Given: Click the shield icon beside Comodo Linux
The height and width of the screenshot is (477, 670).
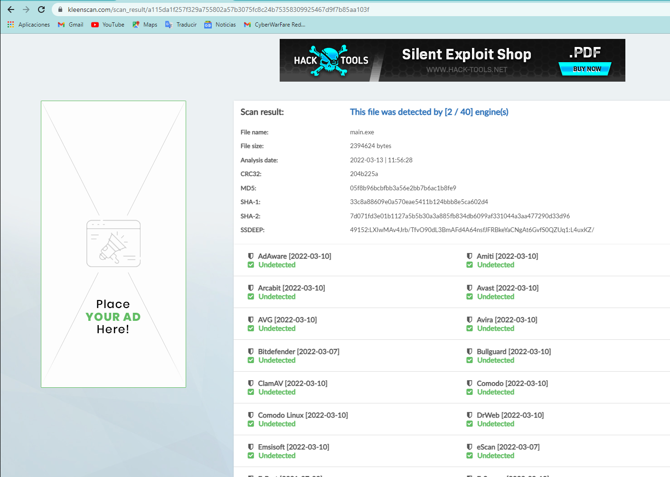Looking at the screenshot, I should coord(251,415).
